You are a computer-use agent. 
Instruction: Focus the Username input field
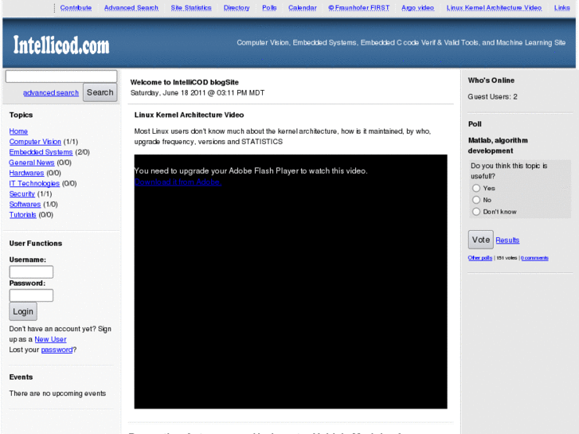pos(31,272)
